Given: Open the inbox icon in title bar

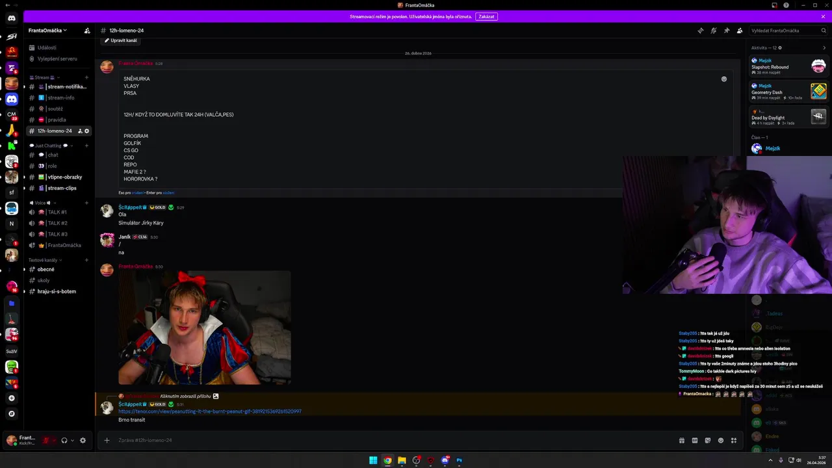Looking at the screenshot, I should pos(775,5).
